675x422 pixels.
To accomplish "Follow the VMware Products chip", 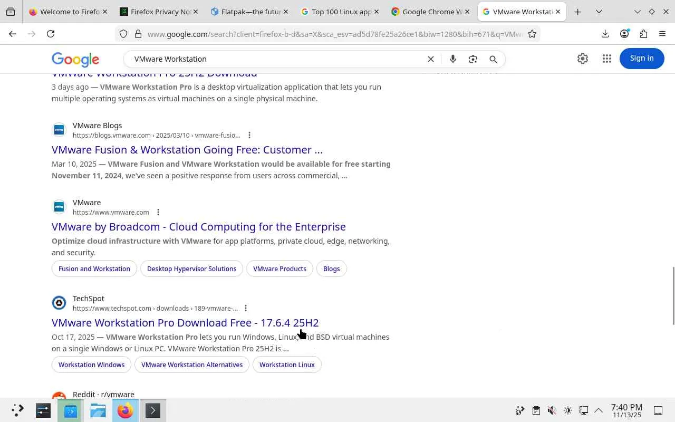I will tap(279, 268).
